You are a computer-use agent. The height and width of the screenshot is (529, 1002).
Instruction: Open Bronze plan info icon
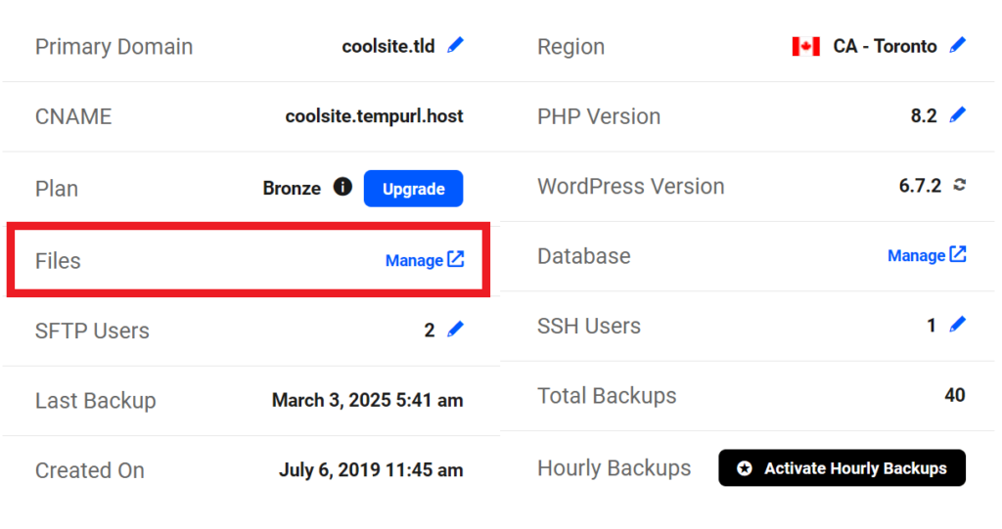(x=342, y=187)
